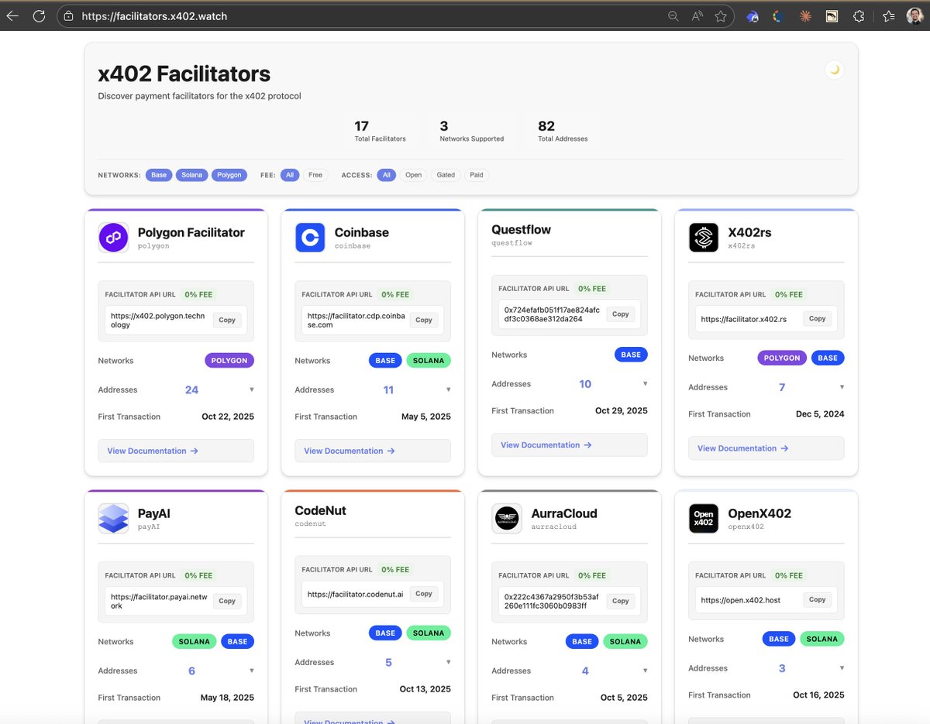Click the AurraCloud logo icon

pyautogui.click(x=508, y=519)
